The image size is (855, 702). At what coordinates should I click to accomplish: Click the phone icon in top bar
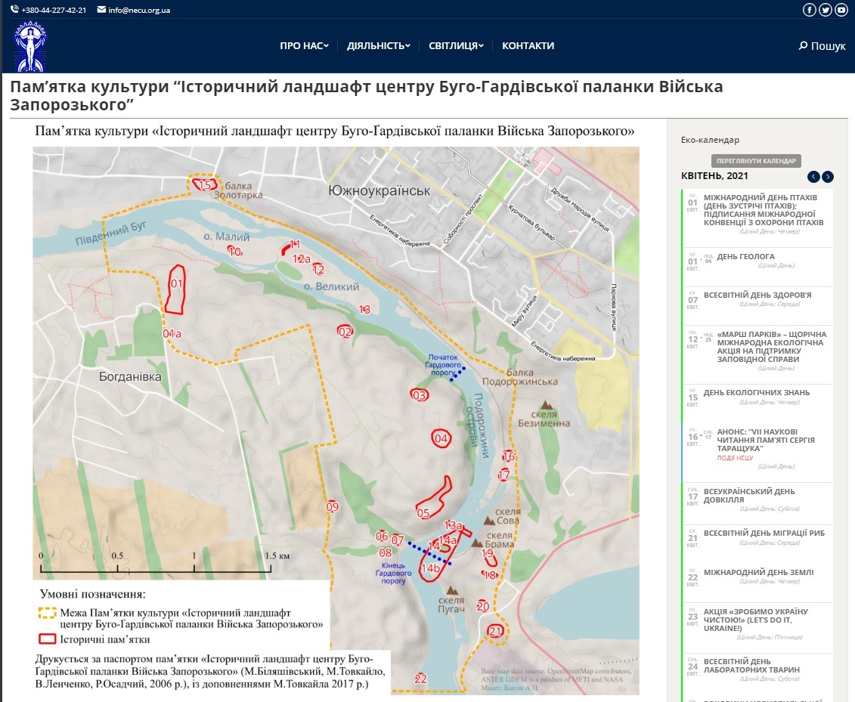point(14,10)
